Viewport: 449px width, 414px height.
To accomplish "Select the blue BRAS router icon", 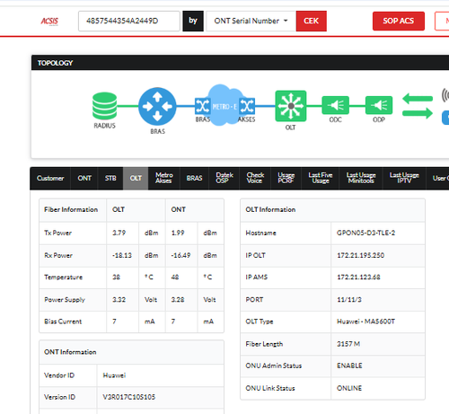I will click(157, 106).
